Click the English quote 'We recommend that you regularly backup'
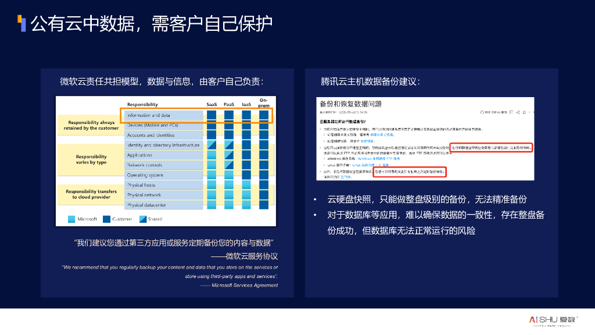 tap(170, 272)
